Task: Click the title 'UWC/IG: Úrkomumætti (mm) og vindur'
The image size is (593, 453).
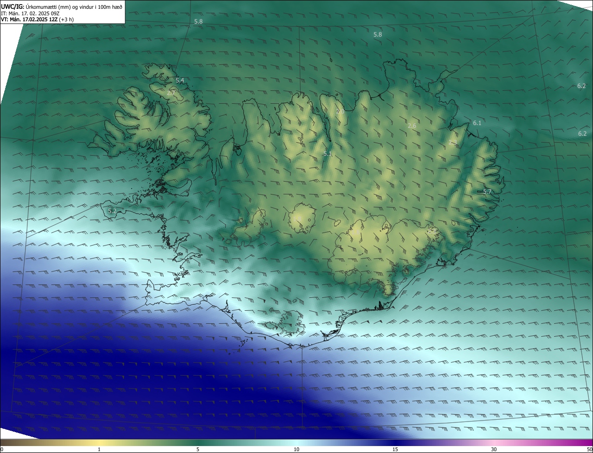Action: coord(62,6)
